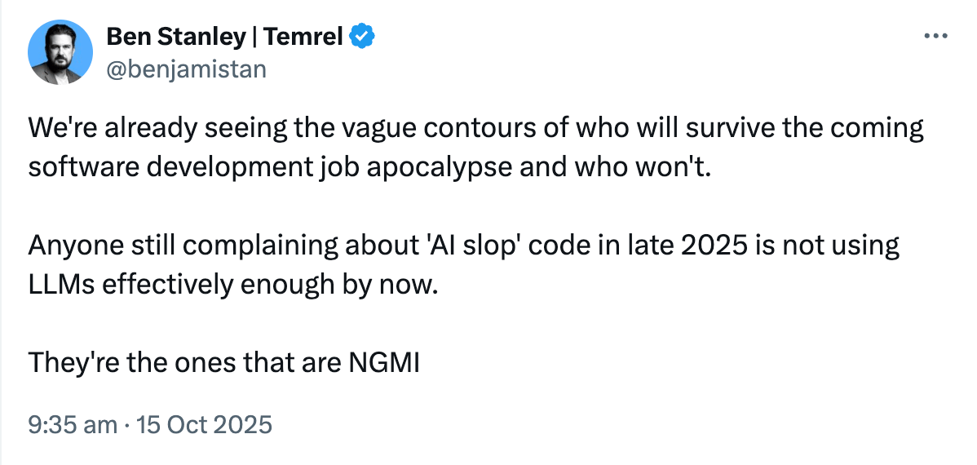This screenshot has width=977, height=465.
Task: Click the words effectively enough by now
Action: click(x=265, y=285)
